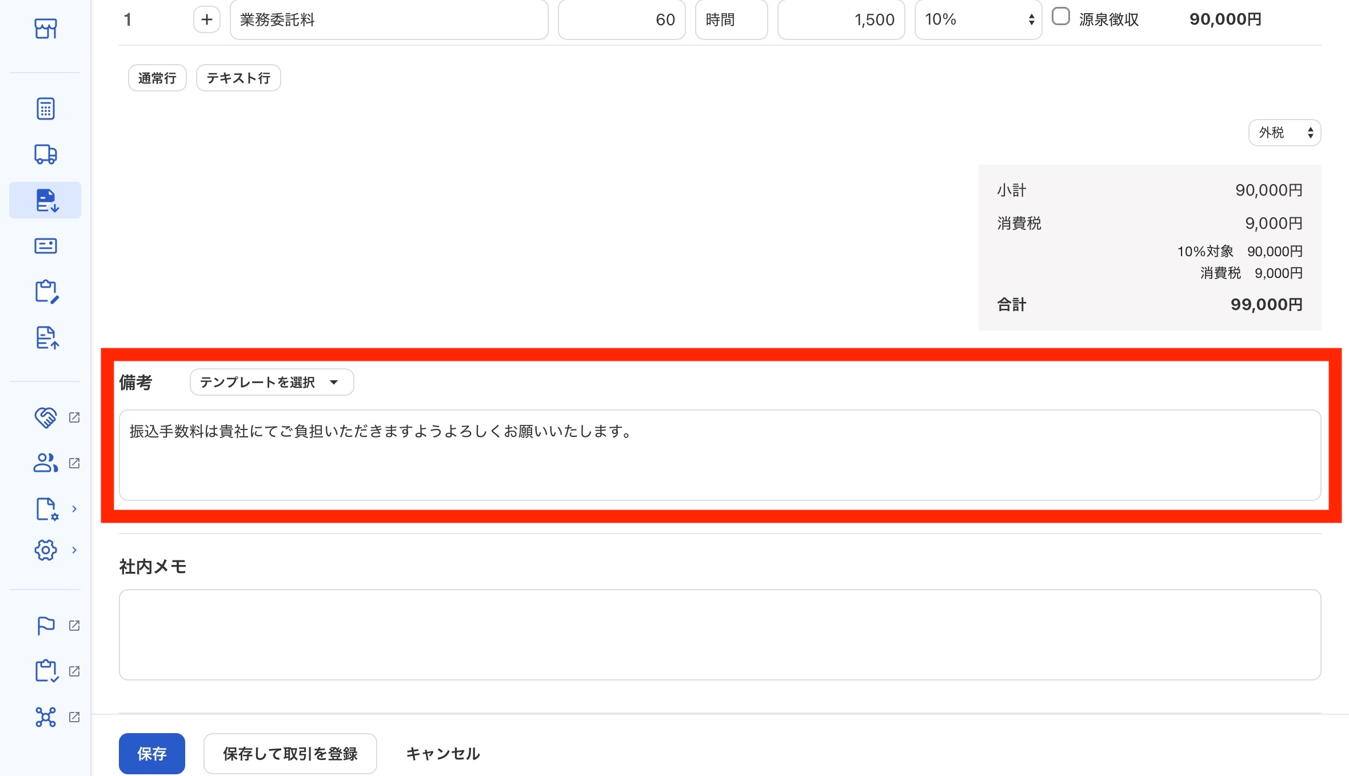Expand the テンプレートを選択 dropdown

click(272, 382)
